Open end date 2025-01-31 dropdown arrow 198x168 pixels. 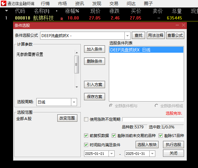click(x=152, y=154)
